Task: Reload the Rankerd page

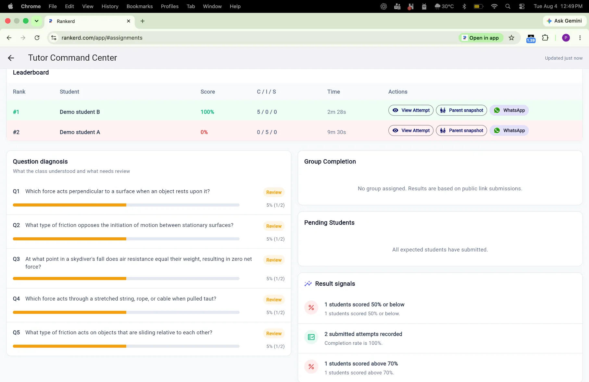Action: (x=37, y=38)
